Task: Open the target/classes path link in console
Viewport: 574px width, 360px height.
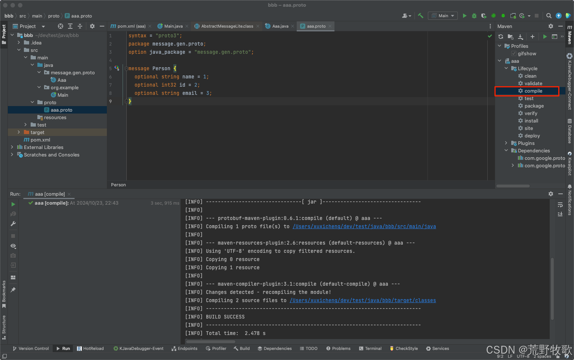Action: tap(362, 301)
